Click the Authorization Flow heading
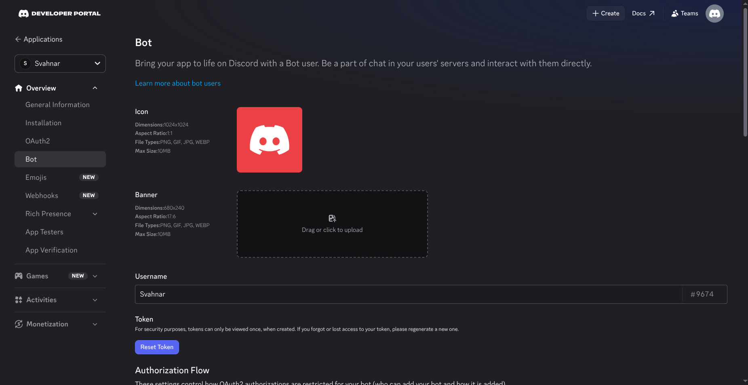 coord(172,370)
